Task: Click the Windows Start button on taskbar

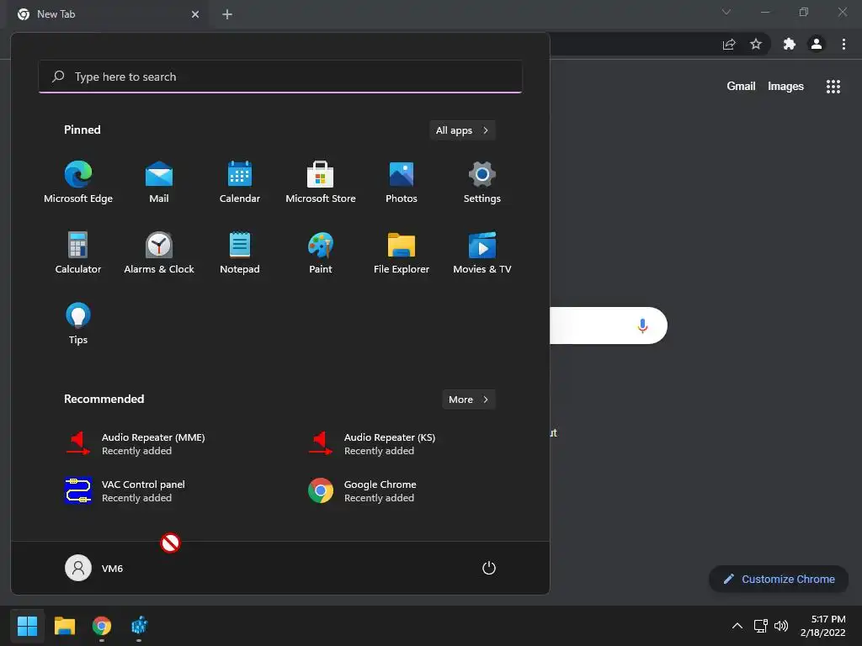Action: pyautogui.click(x=27, y=626)
